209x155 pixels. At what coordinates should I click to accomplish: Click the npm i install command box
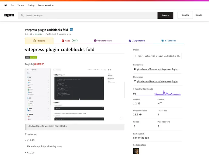(157, 56)
